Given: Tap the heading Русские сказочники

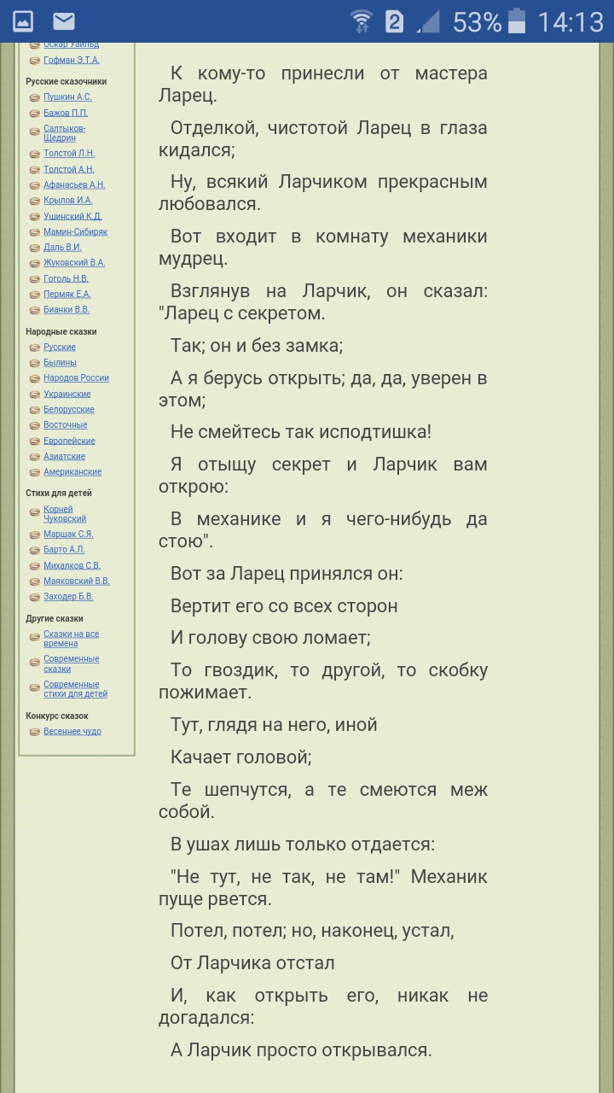Looking at the screenshot, I should 67,82.
